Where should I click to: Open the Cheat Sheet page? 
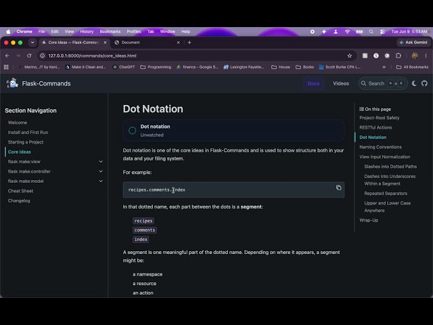click(x=20, y=191)
